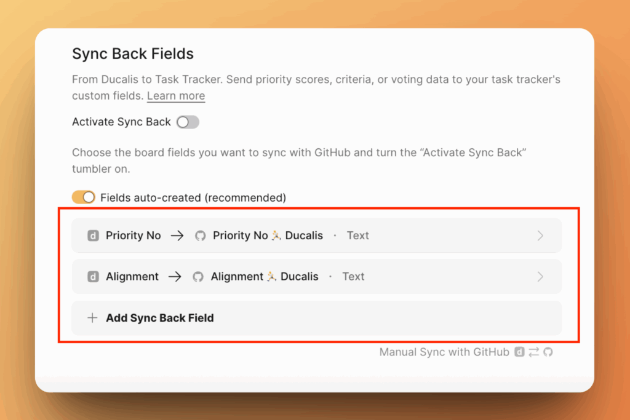Enable the Activate Sync Back switch
The height and width of the screenshot is (420, 630).
(x=188, y=122)
